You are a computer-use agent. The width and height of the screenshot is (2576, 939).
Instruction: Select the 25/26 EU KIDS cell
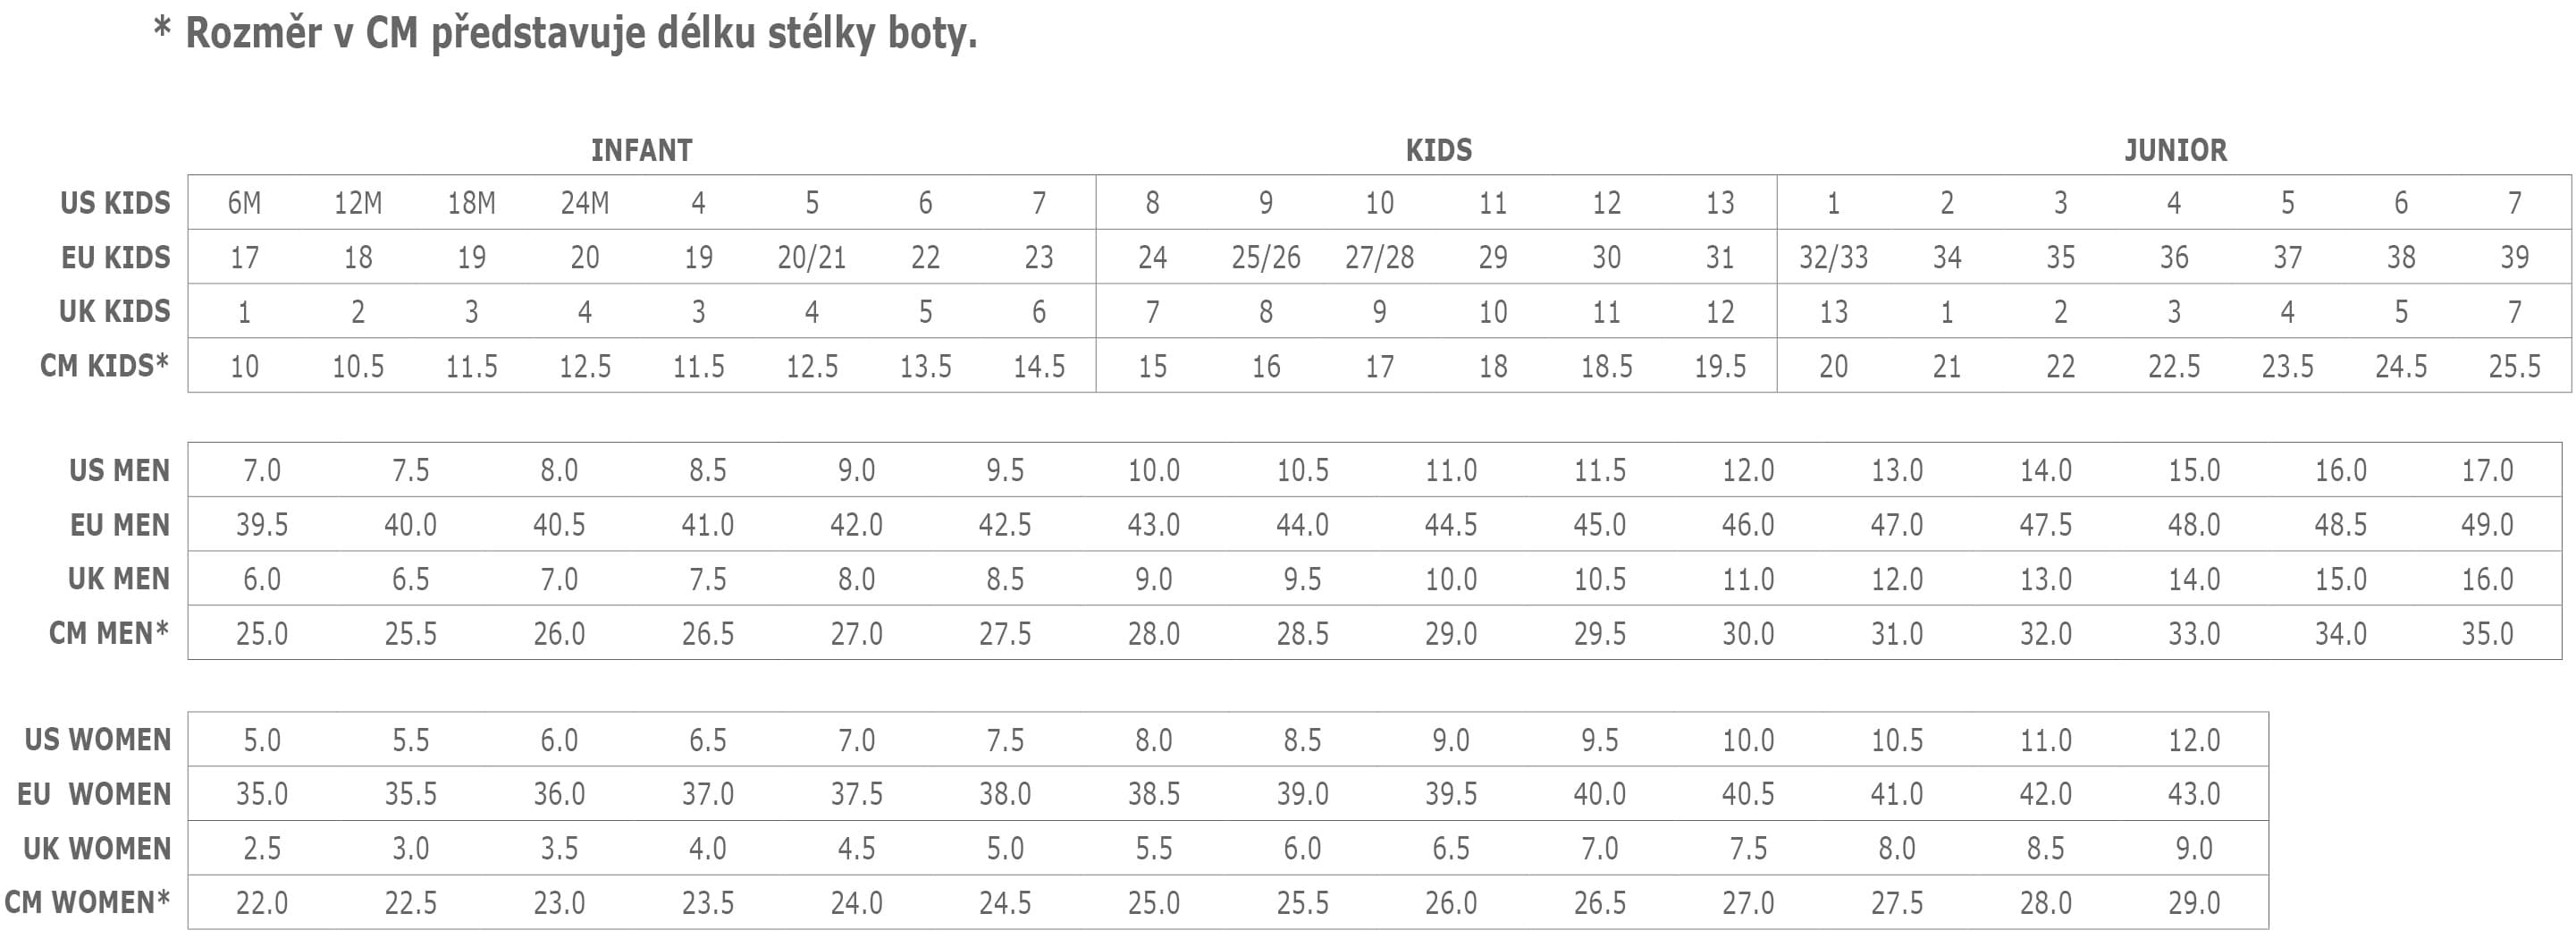tap(1265, 258)
